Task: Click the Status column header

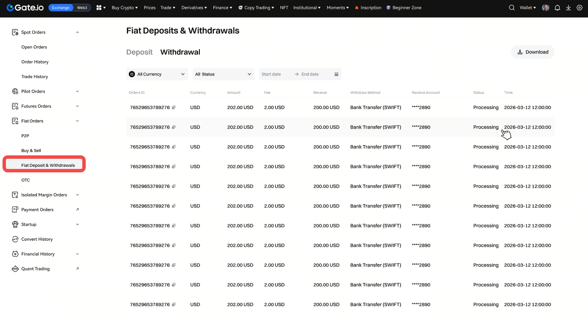Action: click(479, 93)
